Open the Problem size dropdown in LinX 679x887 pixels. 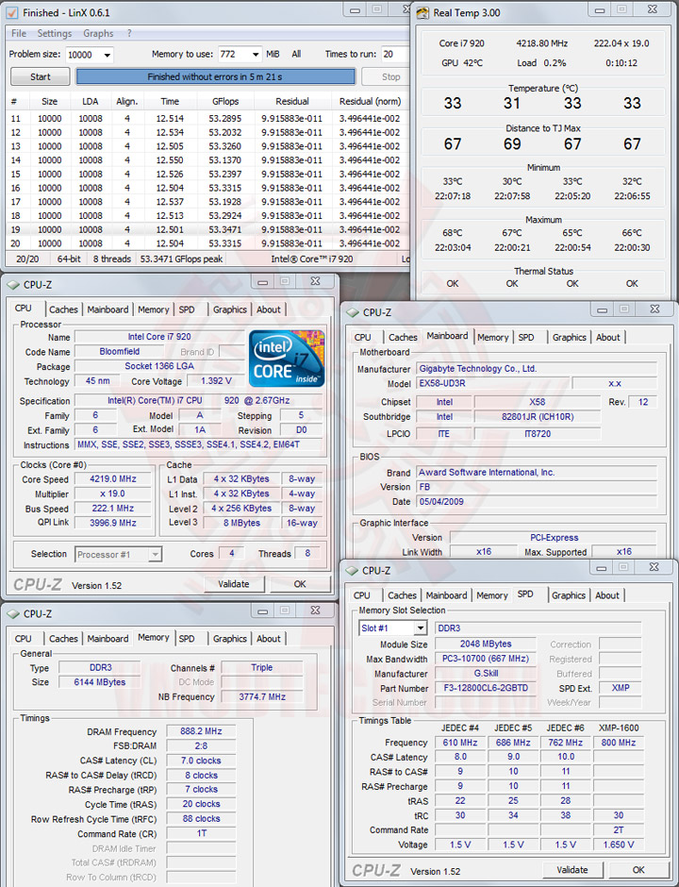[x=107, y=55]
